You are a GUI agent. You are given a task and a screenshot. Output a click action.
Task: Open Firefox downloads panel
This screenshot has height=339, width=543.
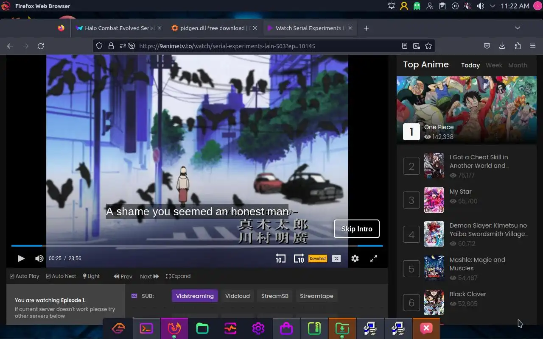[x=502, y=46]
